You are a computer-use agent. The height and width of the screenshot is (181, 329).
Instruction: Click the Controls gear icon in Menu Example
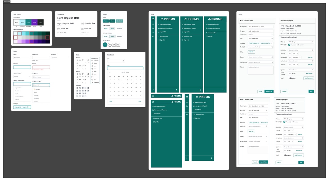click(92, 63)
